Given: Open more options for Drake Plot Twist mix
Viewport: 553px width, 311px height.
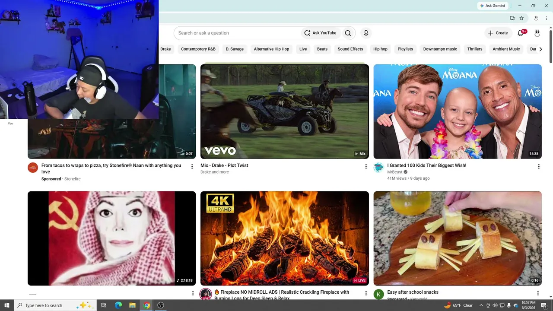Looking at the screenshot, I should (x=366, y=166).
